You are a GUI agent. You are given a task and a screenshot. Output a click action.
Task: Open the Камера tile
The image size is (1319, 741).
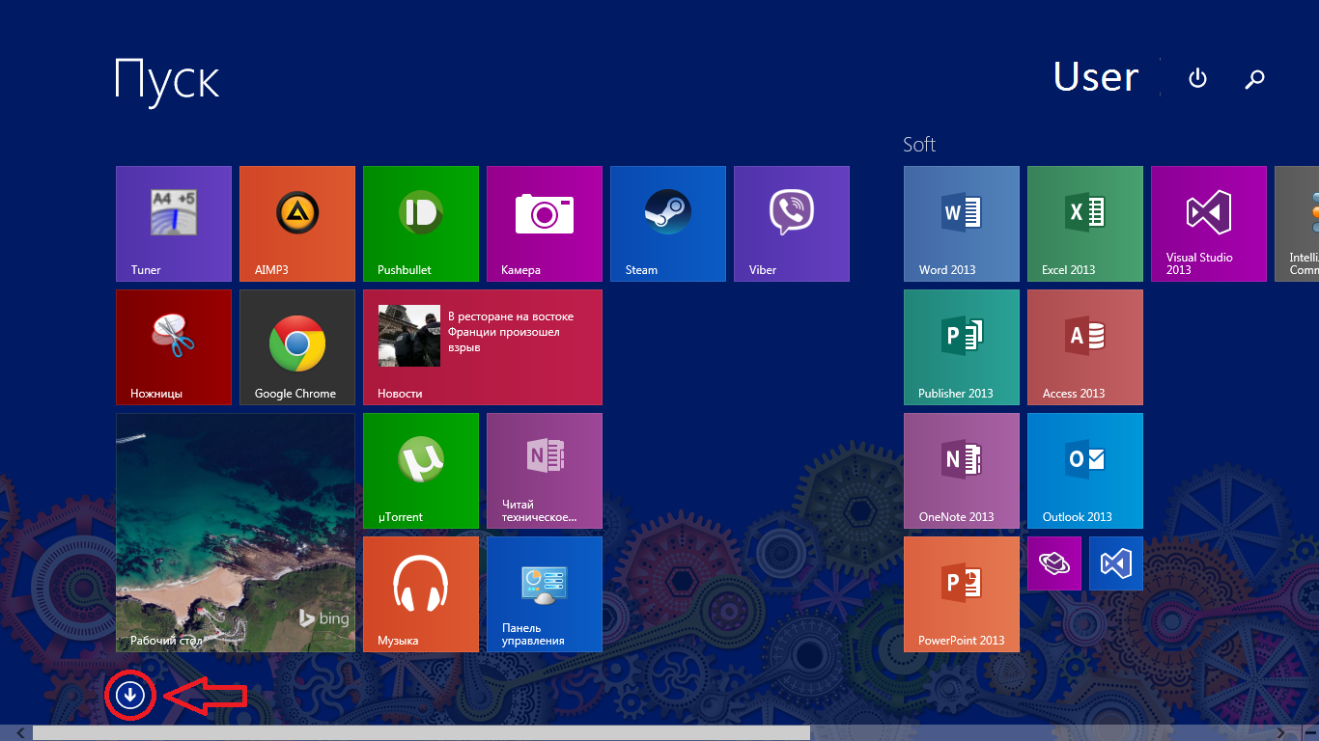point(545,224)
